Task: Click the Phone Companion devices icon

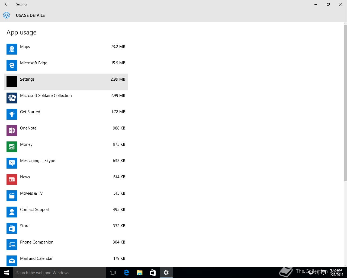Action: [x=12, y=245]
